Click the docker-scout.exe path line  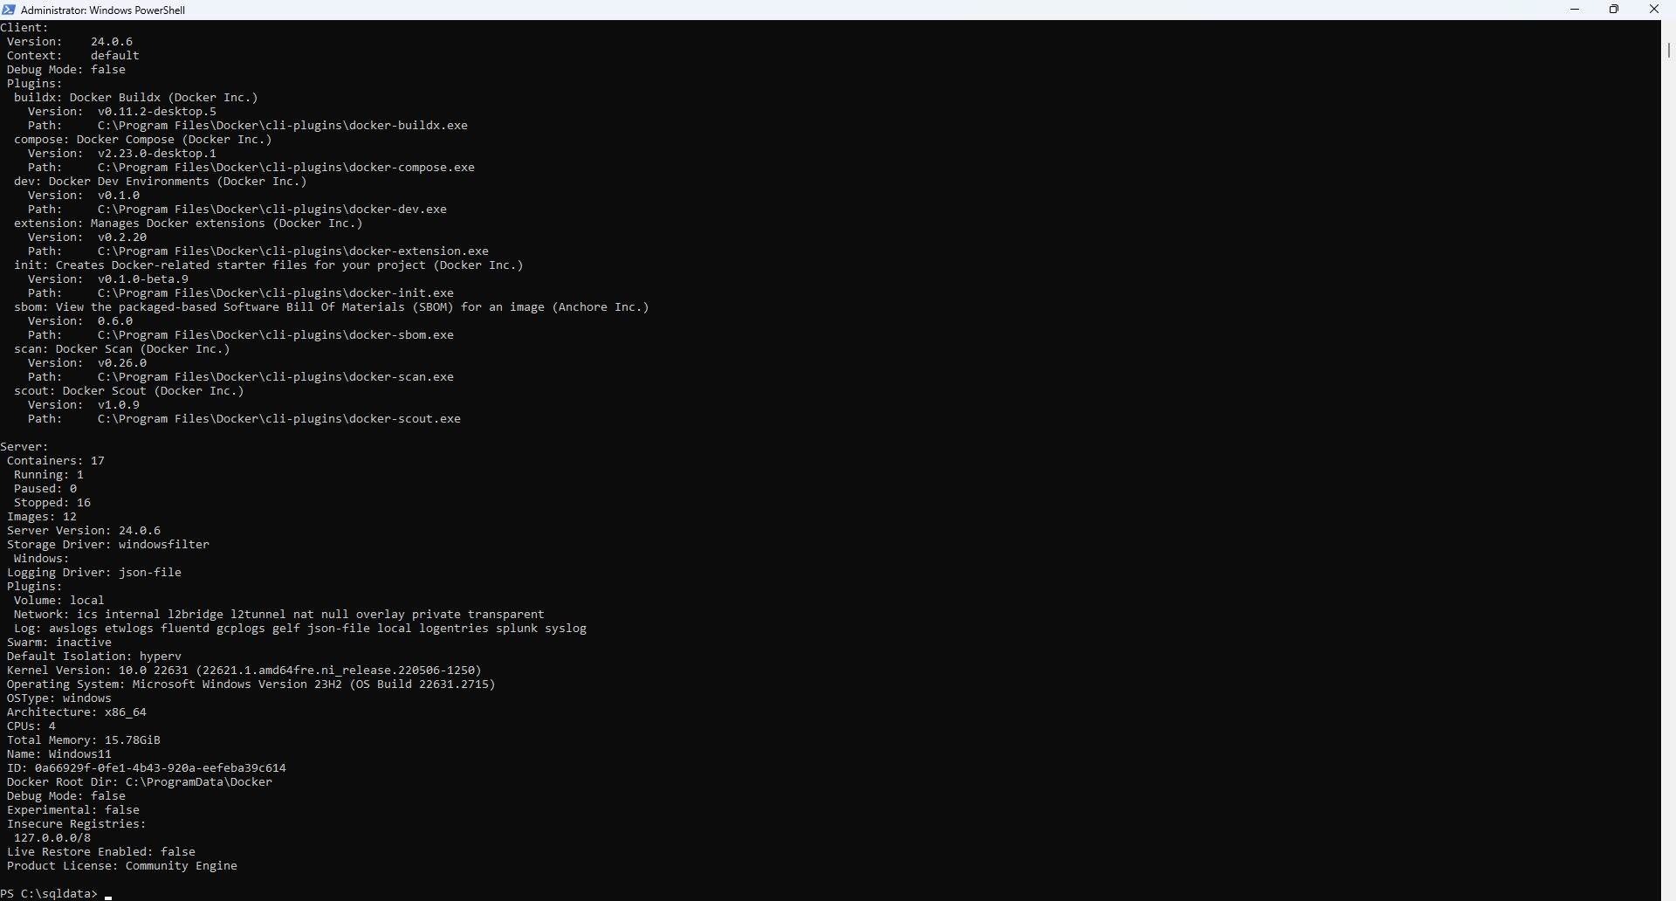tap(244, 419)
